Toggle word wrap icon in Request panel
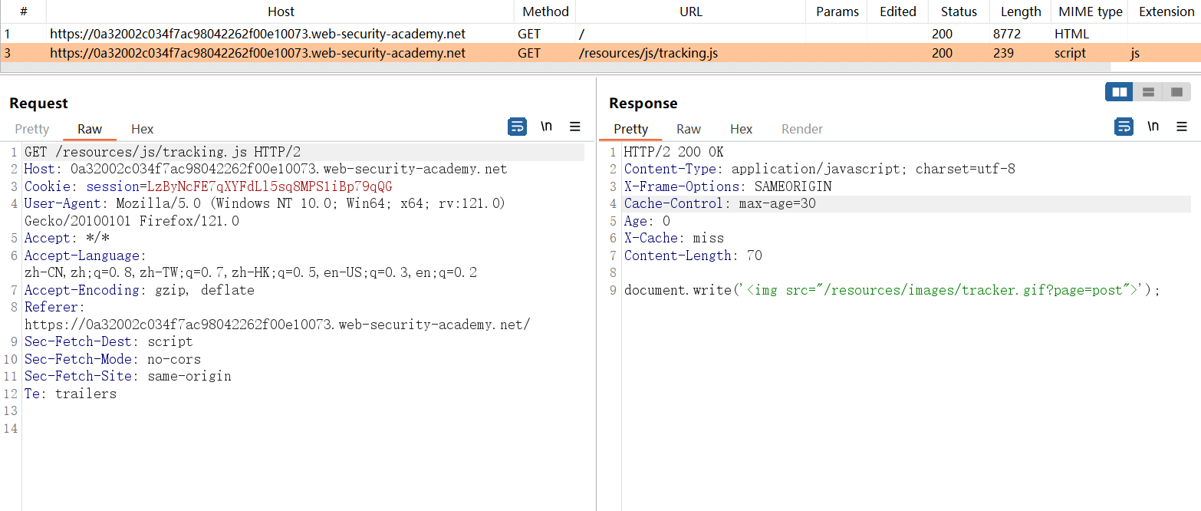 [518, 127]
